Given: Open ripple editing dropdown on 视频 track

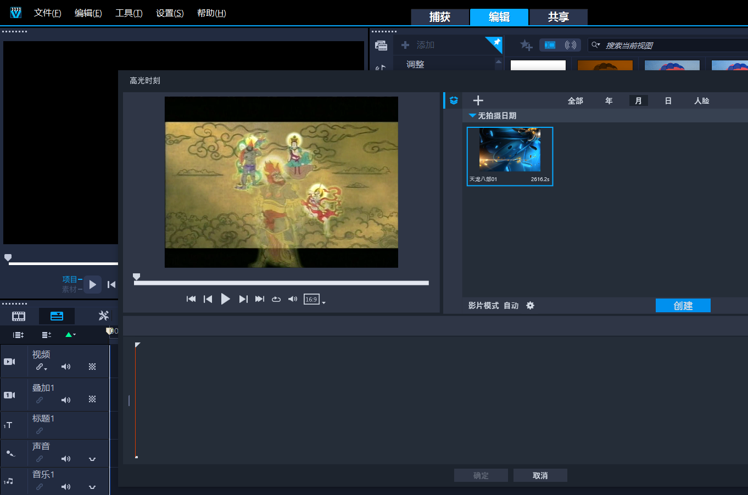Looking at the screenshot, I should pos(42,367).
